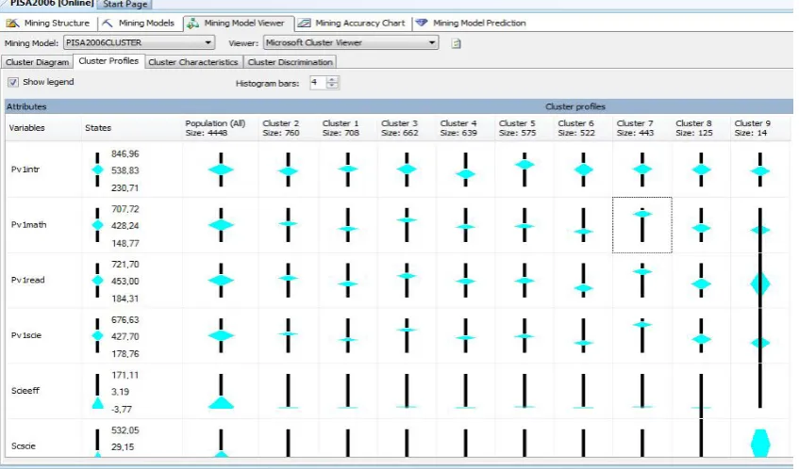Click Pv1math diamond chart in Cluster 7 column
The width and height of the screenshot is (799, 469).
(x=642, y=225)
